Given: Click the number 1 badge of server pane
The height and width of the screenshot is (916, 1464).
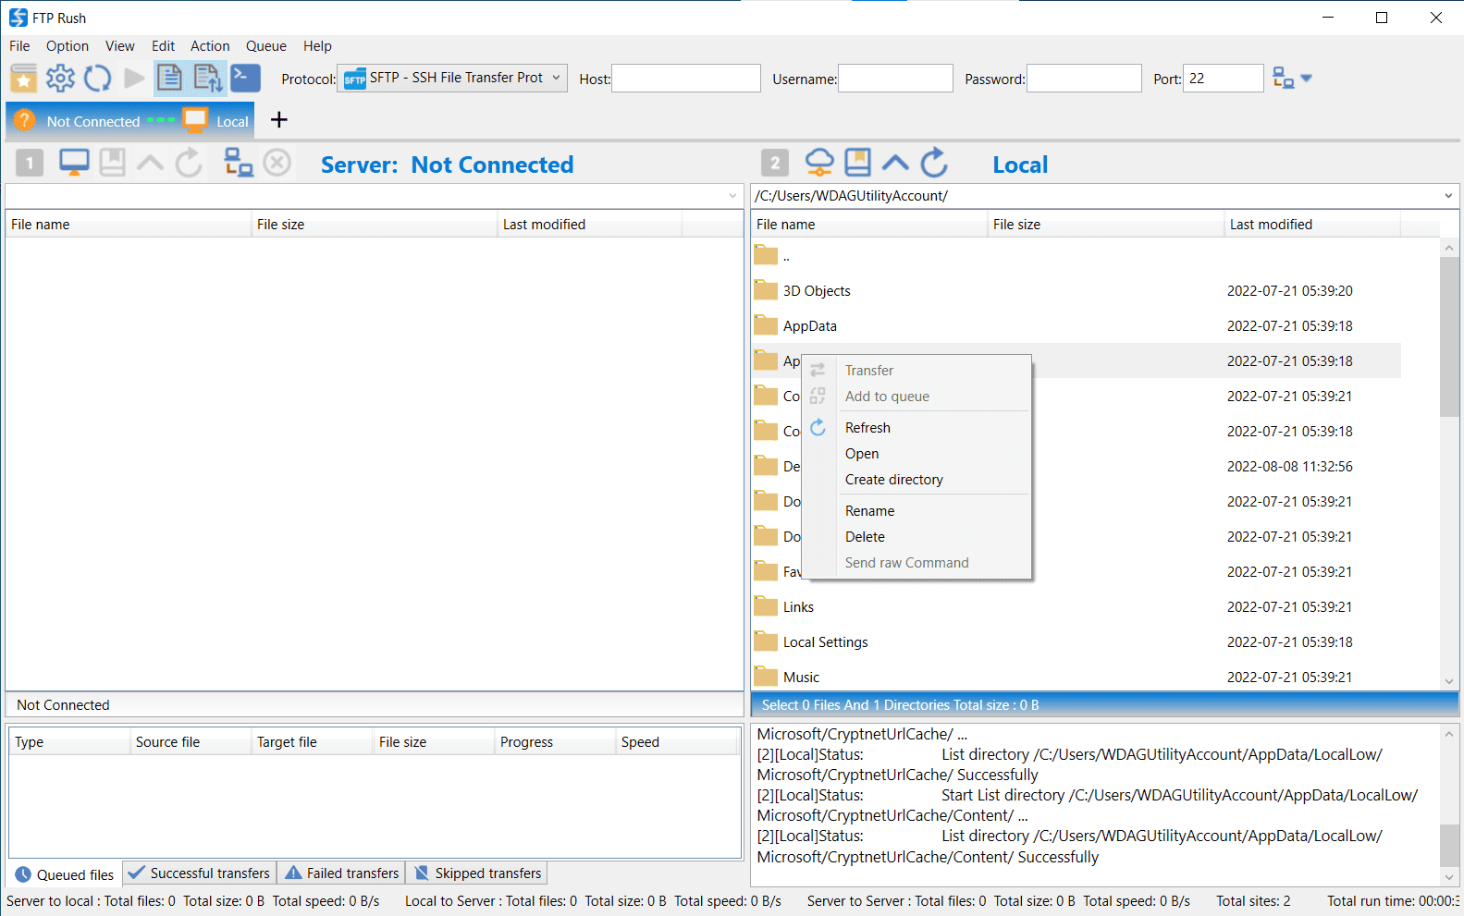Looking at the screenshot, I should click(30, 164).
